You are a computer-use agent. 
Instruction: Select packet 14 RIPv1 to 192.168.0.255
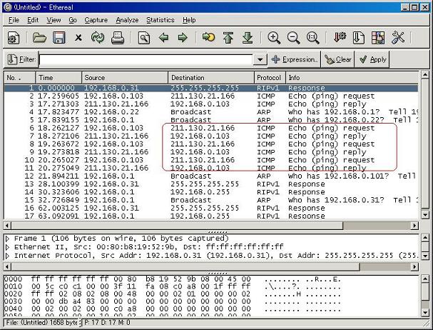pos(211,192)
